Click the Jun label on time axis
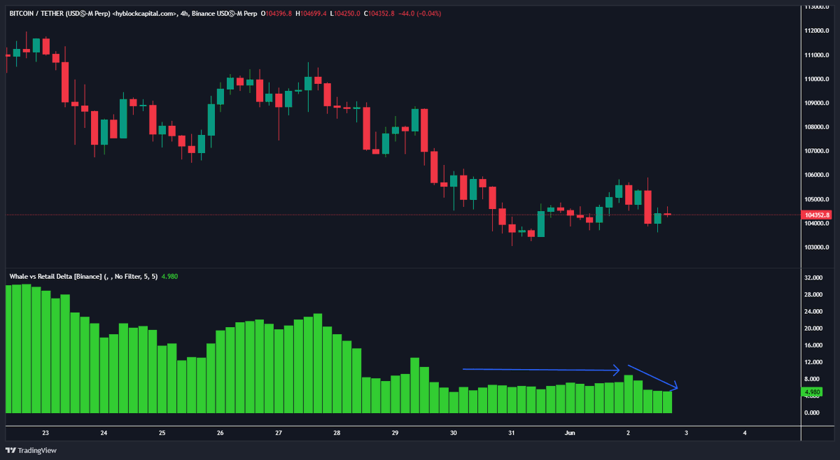 pos(568,433)
